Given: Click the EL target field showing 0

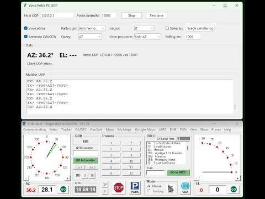Looking at the screenshot, I should 218,190.
